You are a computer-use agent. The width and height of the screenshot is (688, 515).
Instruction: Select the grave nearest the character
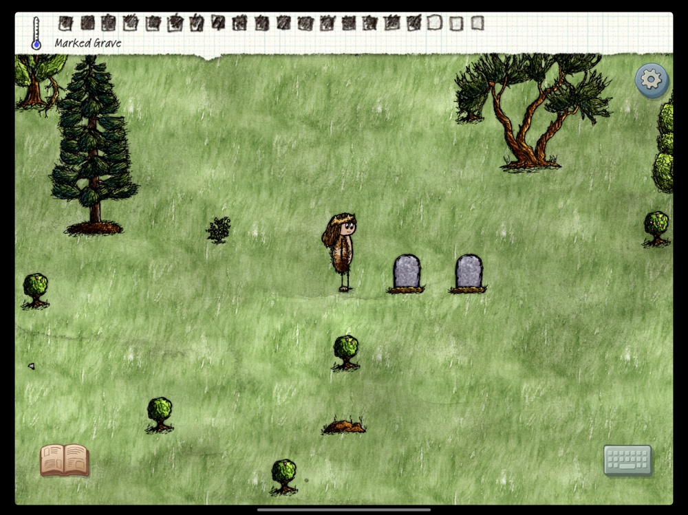click(x=407, y=274)
